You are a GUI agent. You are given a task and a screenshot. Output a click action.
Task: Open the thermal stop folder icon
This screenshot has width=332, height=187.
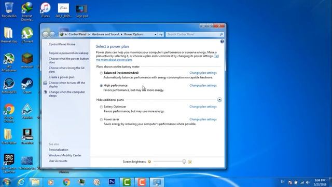pyautogui.click(x=9, y=35)
